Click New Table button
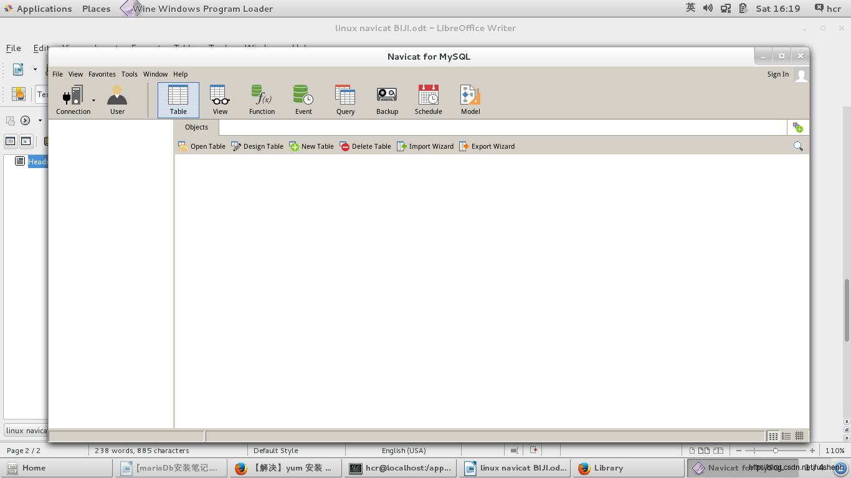Screen dimensions: 851x478 (311, 146)
